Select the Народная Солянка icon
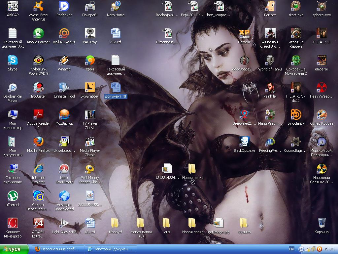The height and width of the screenshot is (254, 338). [x=321, y=169]
